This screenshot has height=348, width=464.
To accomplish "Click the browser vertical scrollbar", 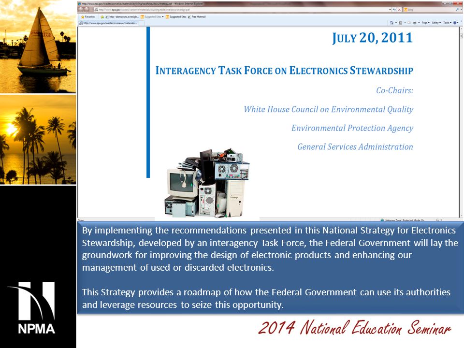I will (461, 122).
